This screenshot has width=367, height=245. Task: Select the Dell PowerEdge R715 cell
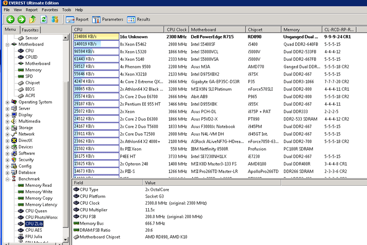pos(212,37)
